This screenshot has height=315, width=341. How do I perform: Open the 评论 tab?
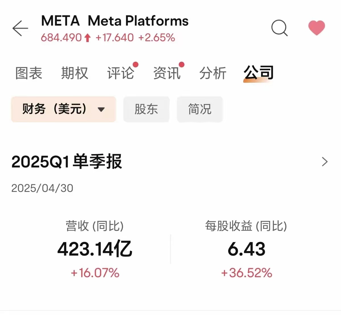pos(121,73)
